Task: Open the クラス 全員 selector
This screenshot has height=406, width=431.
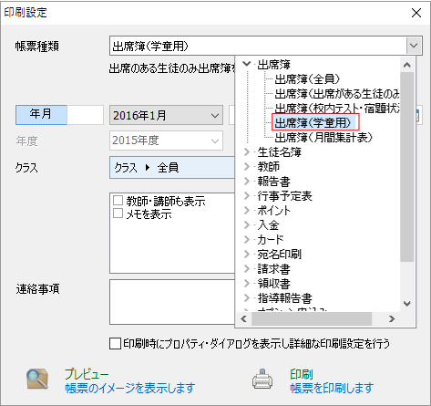Action: point(172,167)
